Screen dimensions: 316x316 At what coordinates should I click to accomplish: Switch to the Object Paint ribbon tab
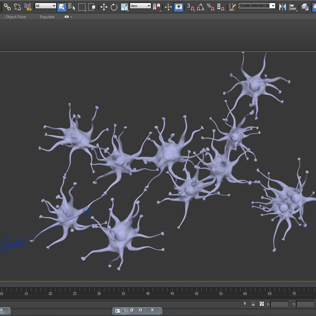click(15, 17)
